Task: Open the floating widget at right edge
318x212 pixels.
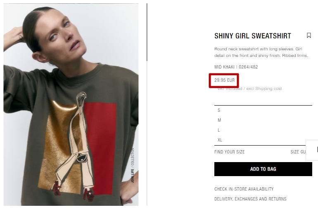Action: tap(312, 150)
